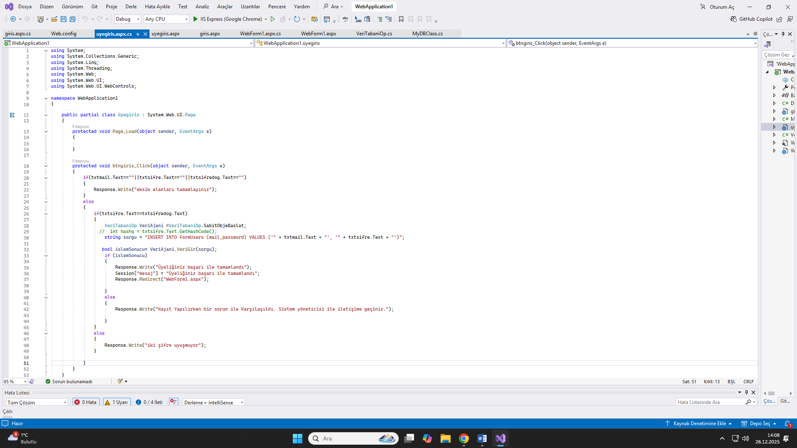Viewport: 797px width, 448px height.
Task: Open the Debug configuration dropdown
Action: [128, 19]
